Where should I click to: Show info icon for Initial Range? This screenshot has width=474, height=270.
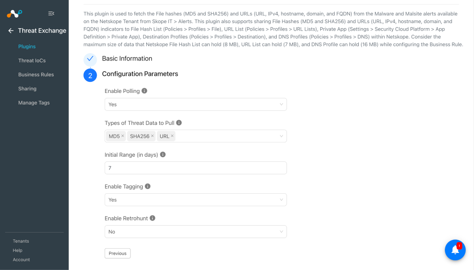point(162,154)
